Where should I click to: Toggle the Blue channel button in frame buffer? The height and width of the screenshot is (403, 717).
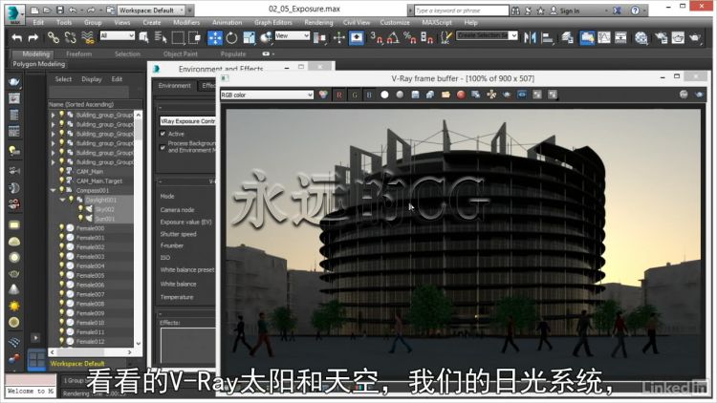[x=369, y=95]
